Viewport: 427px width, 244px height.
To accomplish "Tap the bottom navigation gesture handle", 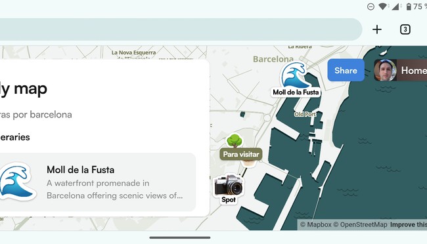I will pos(180,237).
